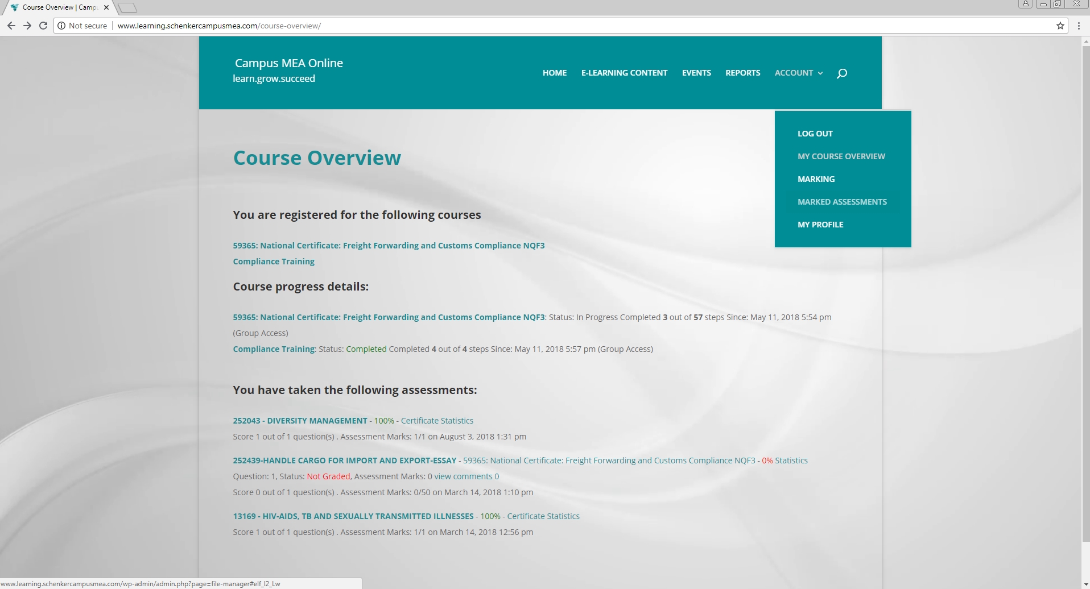Viewport: 1090px width, 589px height.
Task: Choose MARKED ASSESSMENTS in account menu
Action: [x=842, y=202]
